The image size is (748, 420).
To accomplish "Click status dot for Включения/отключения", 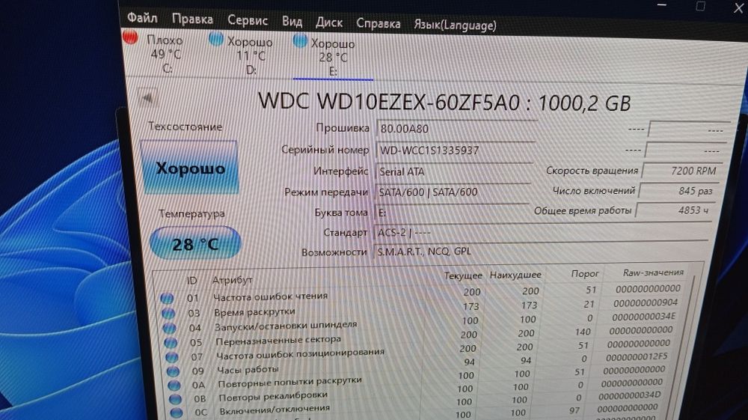I will coord(177,413).
